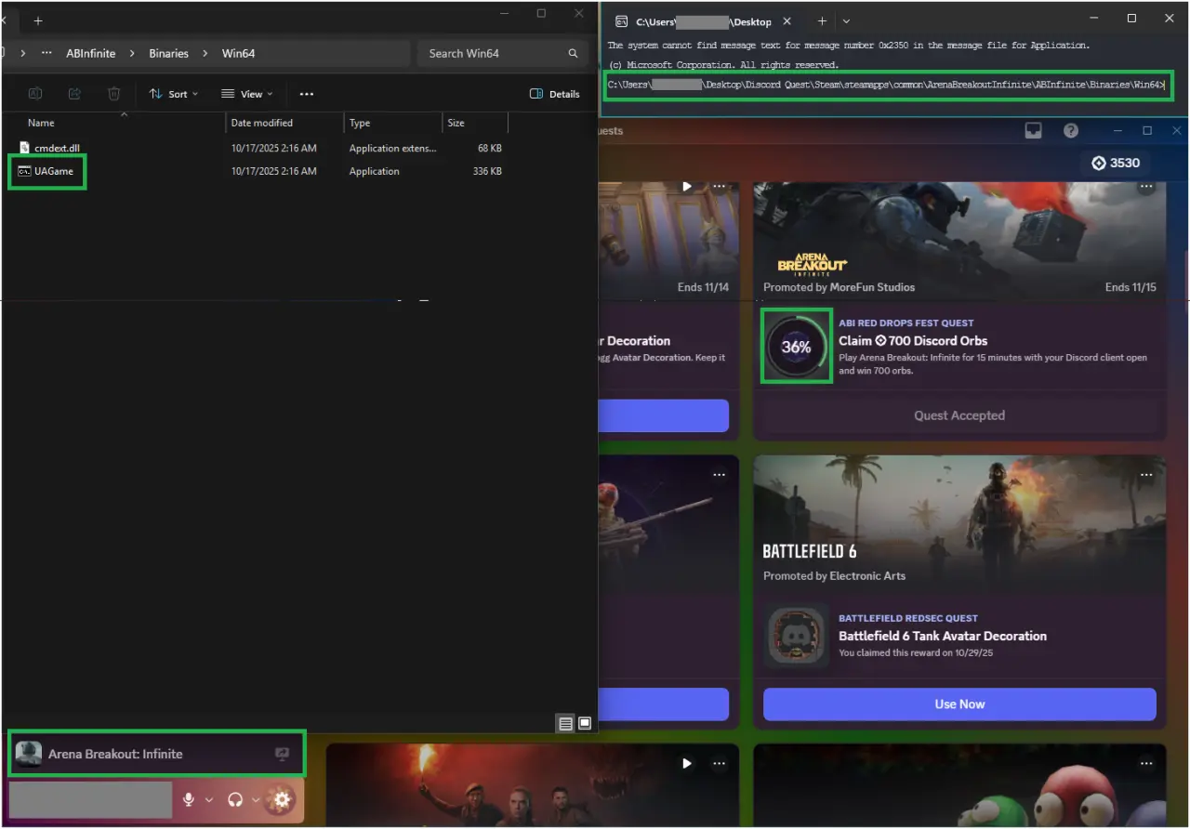
Task: Add a new terminal tab
Action: [x=822, y=20]
